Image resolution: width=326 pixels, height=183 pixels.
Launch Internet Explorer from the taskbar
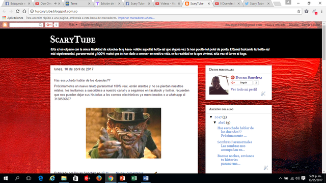[x=52, y=178]
